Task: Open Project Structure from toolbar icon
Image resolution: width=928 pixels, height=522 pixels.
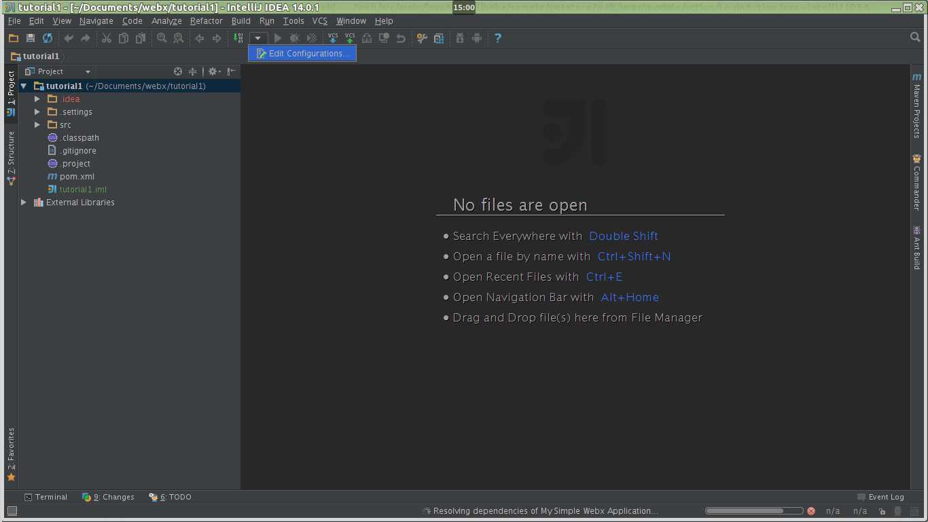Action: (x=439, y=39)
